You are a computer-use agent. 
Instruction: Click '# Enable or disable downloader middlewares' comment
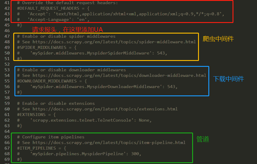tap(71, 70)
